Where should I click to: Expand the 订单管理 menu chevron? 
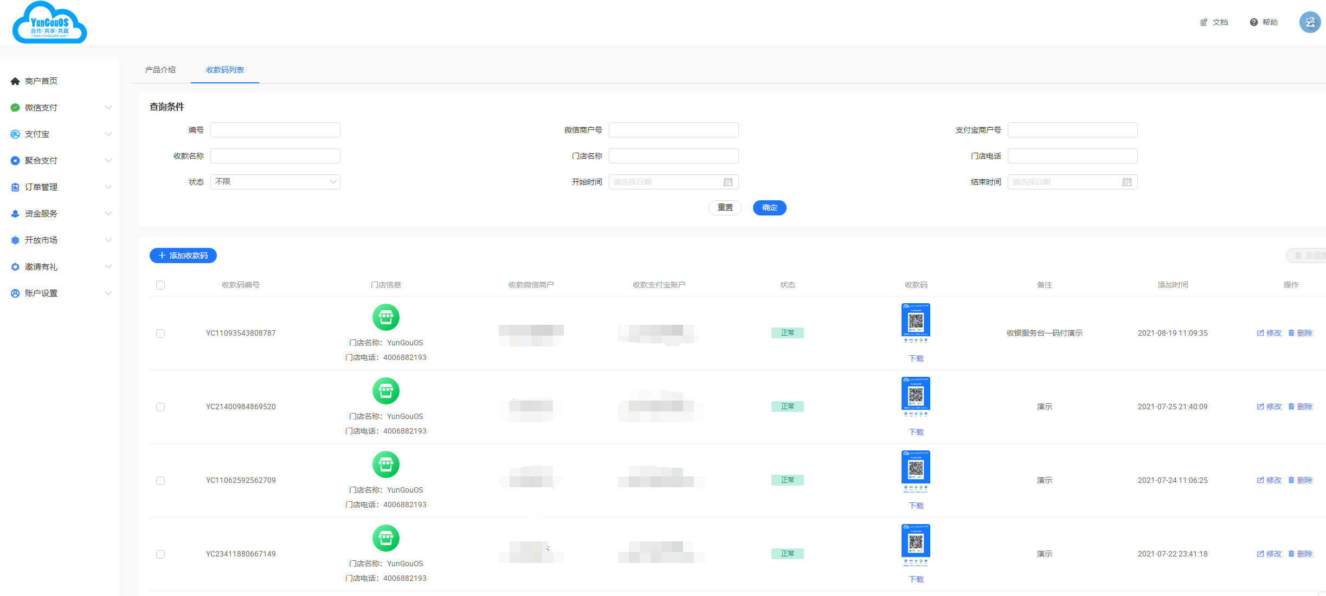click(108, 187)
